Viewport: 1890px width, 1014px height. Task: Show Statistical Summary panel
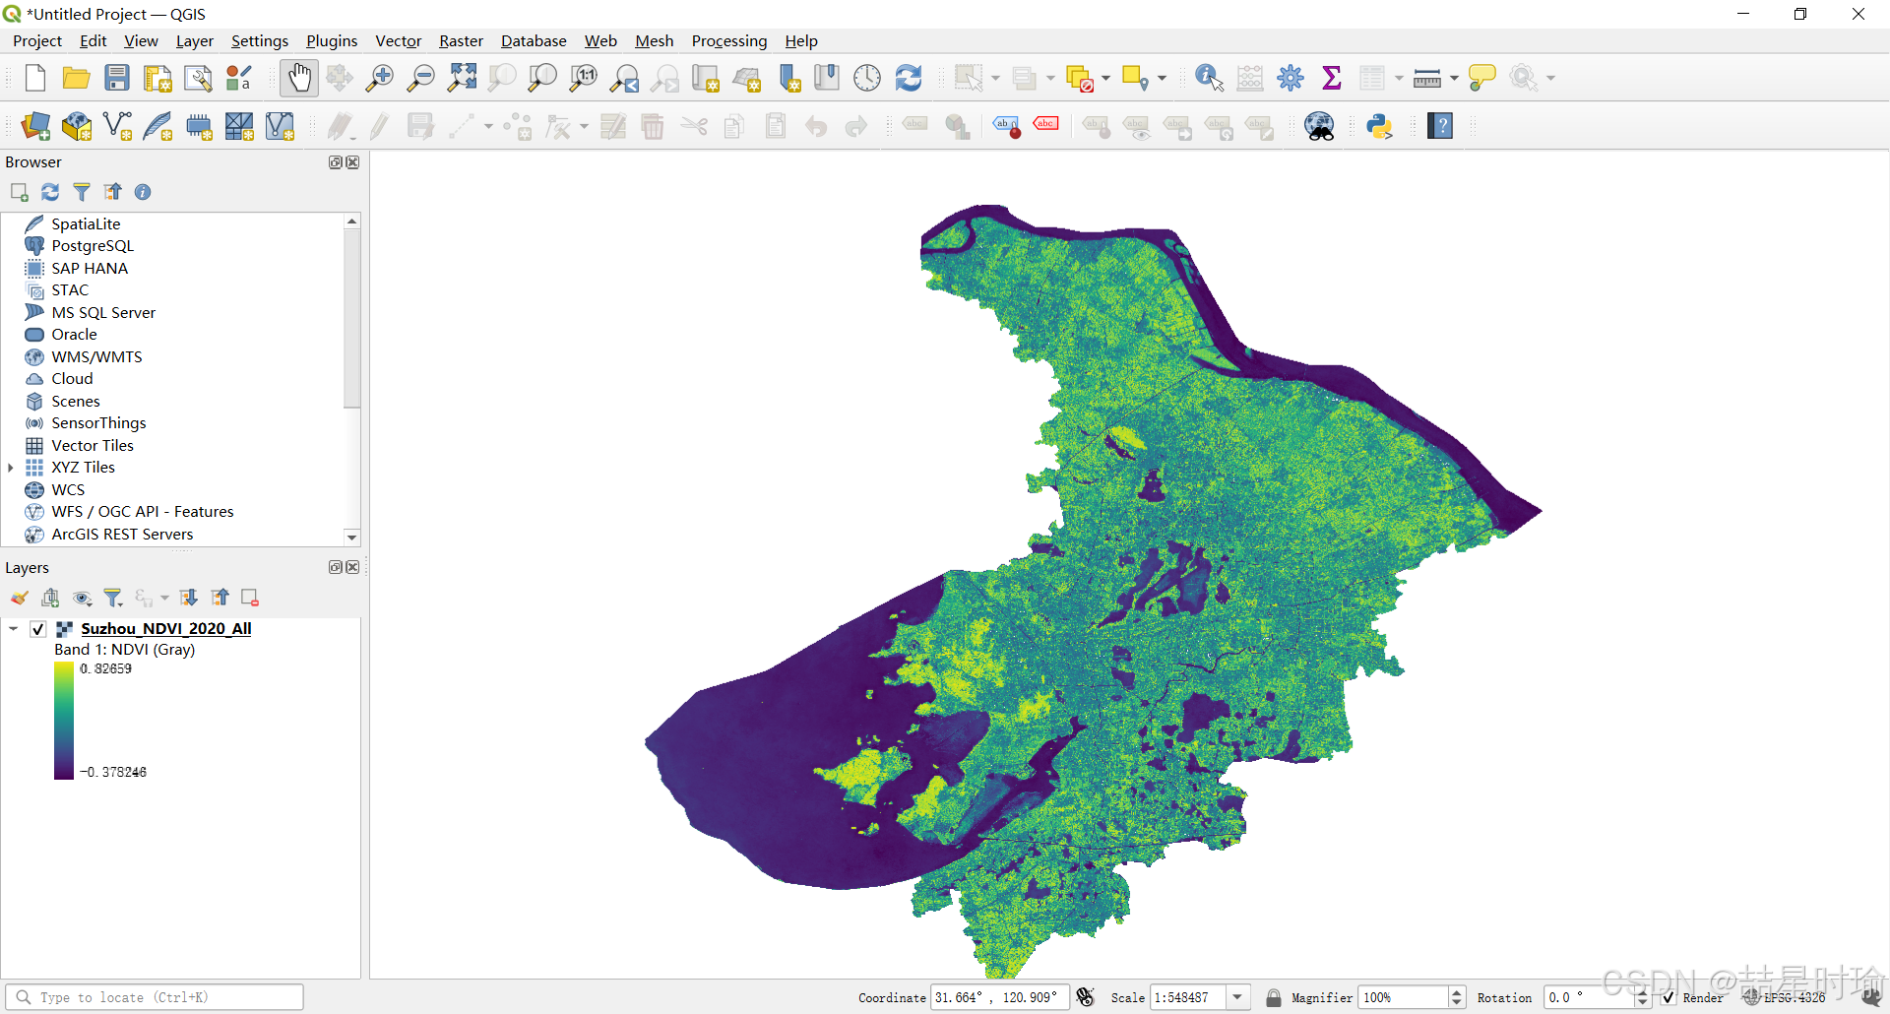1332,77
